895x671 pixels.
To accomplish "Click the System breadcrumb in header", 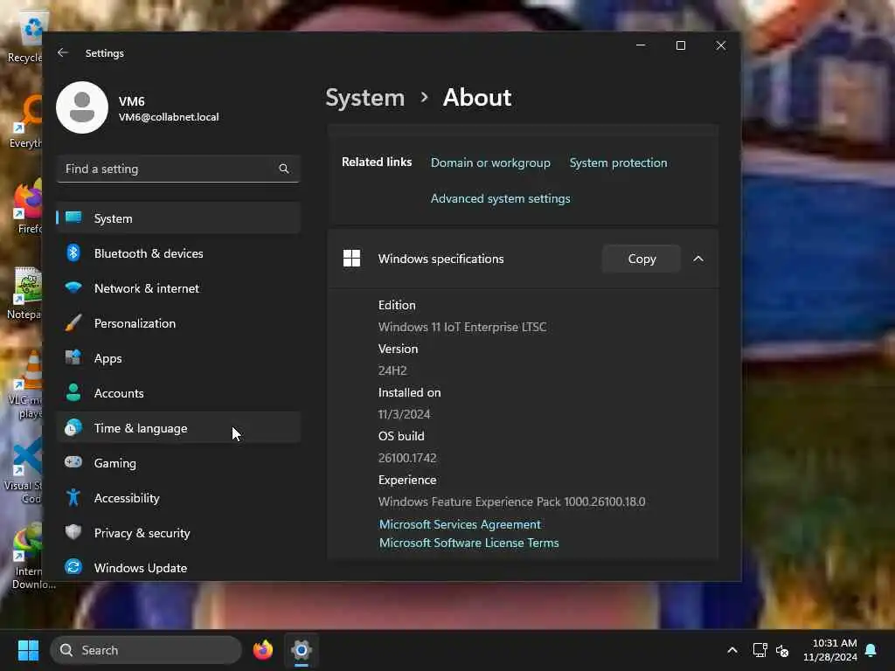I will point(364,98).
